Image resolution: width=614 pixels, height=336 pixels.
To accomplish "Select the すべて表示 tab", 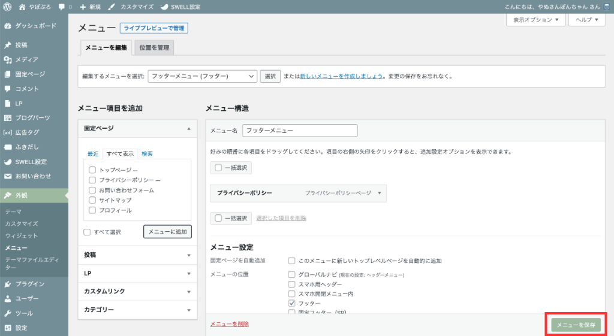I will (120, 154).
